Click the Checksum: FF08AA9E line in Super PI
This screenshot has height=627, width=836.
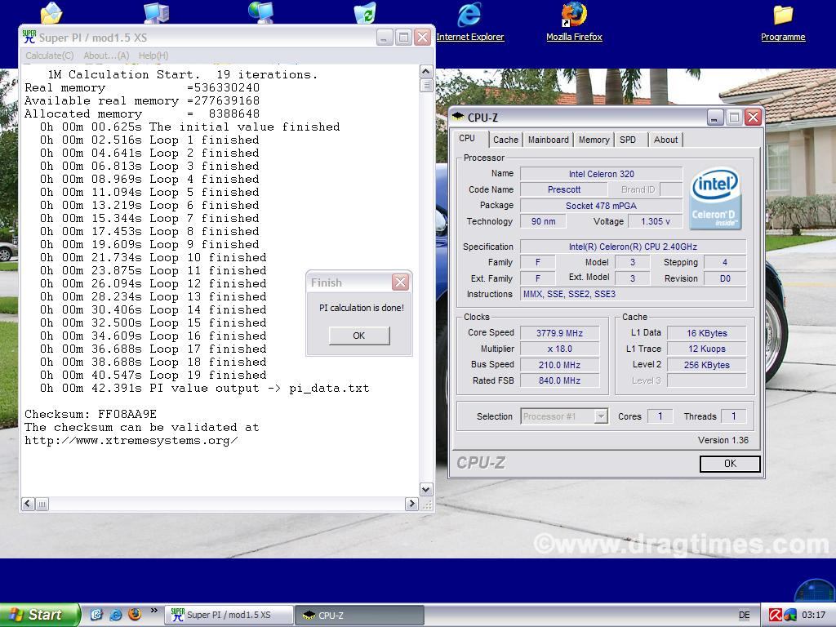(91, 414)
